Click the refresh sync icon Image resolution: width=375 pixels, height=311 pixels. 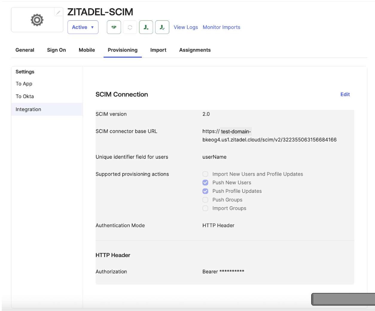(130, 27)
